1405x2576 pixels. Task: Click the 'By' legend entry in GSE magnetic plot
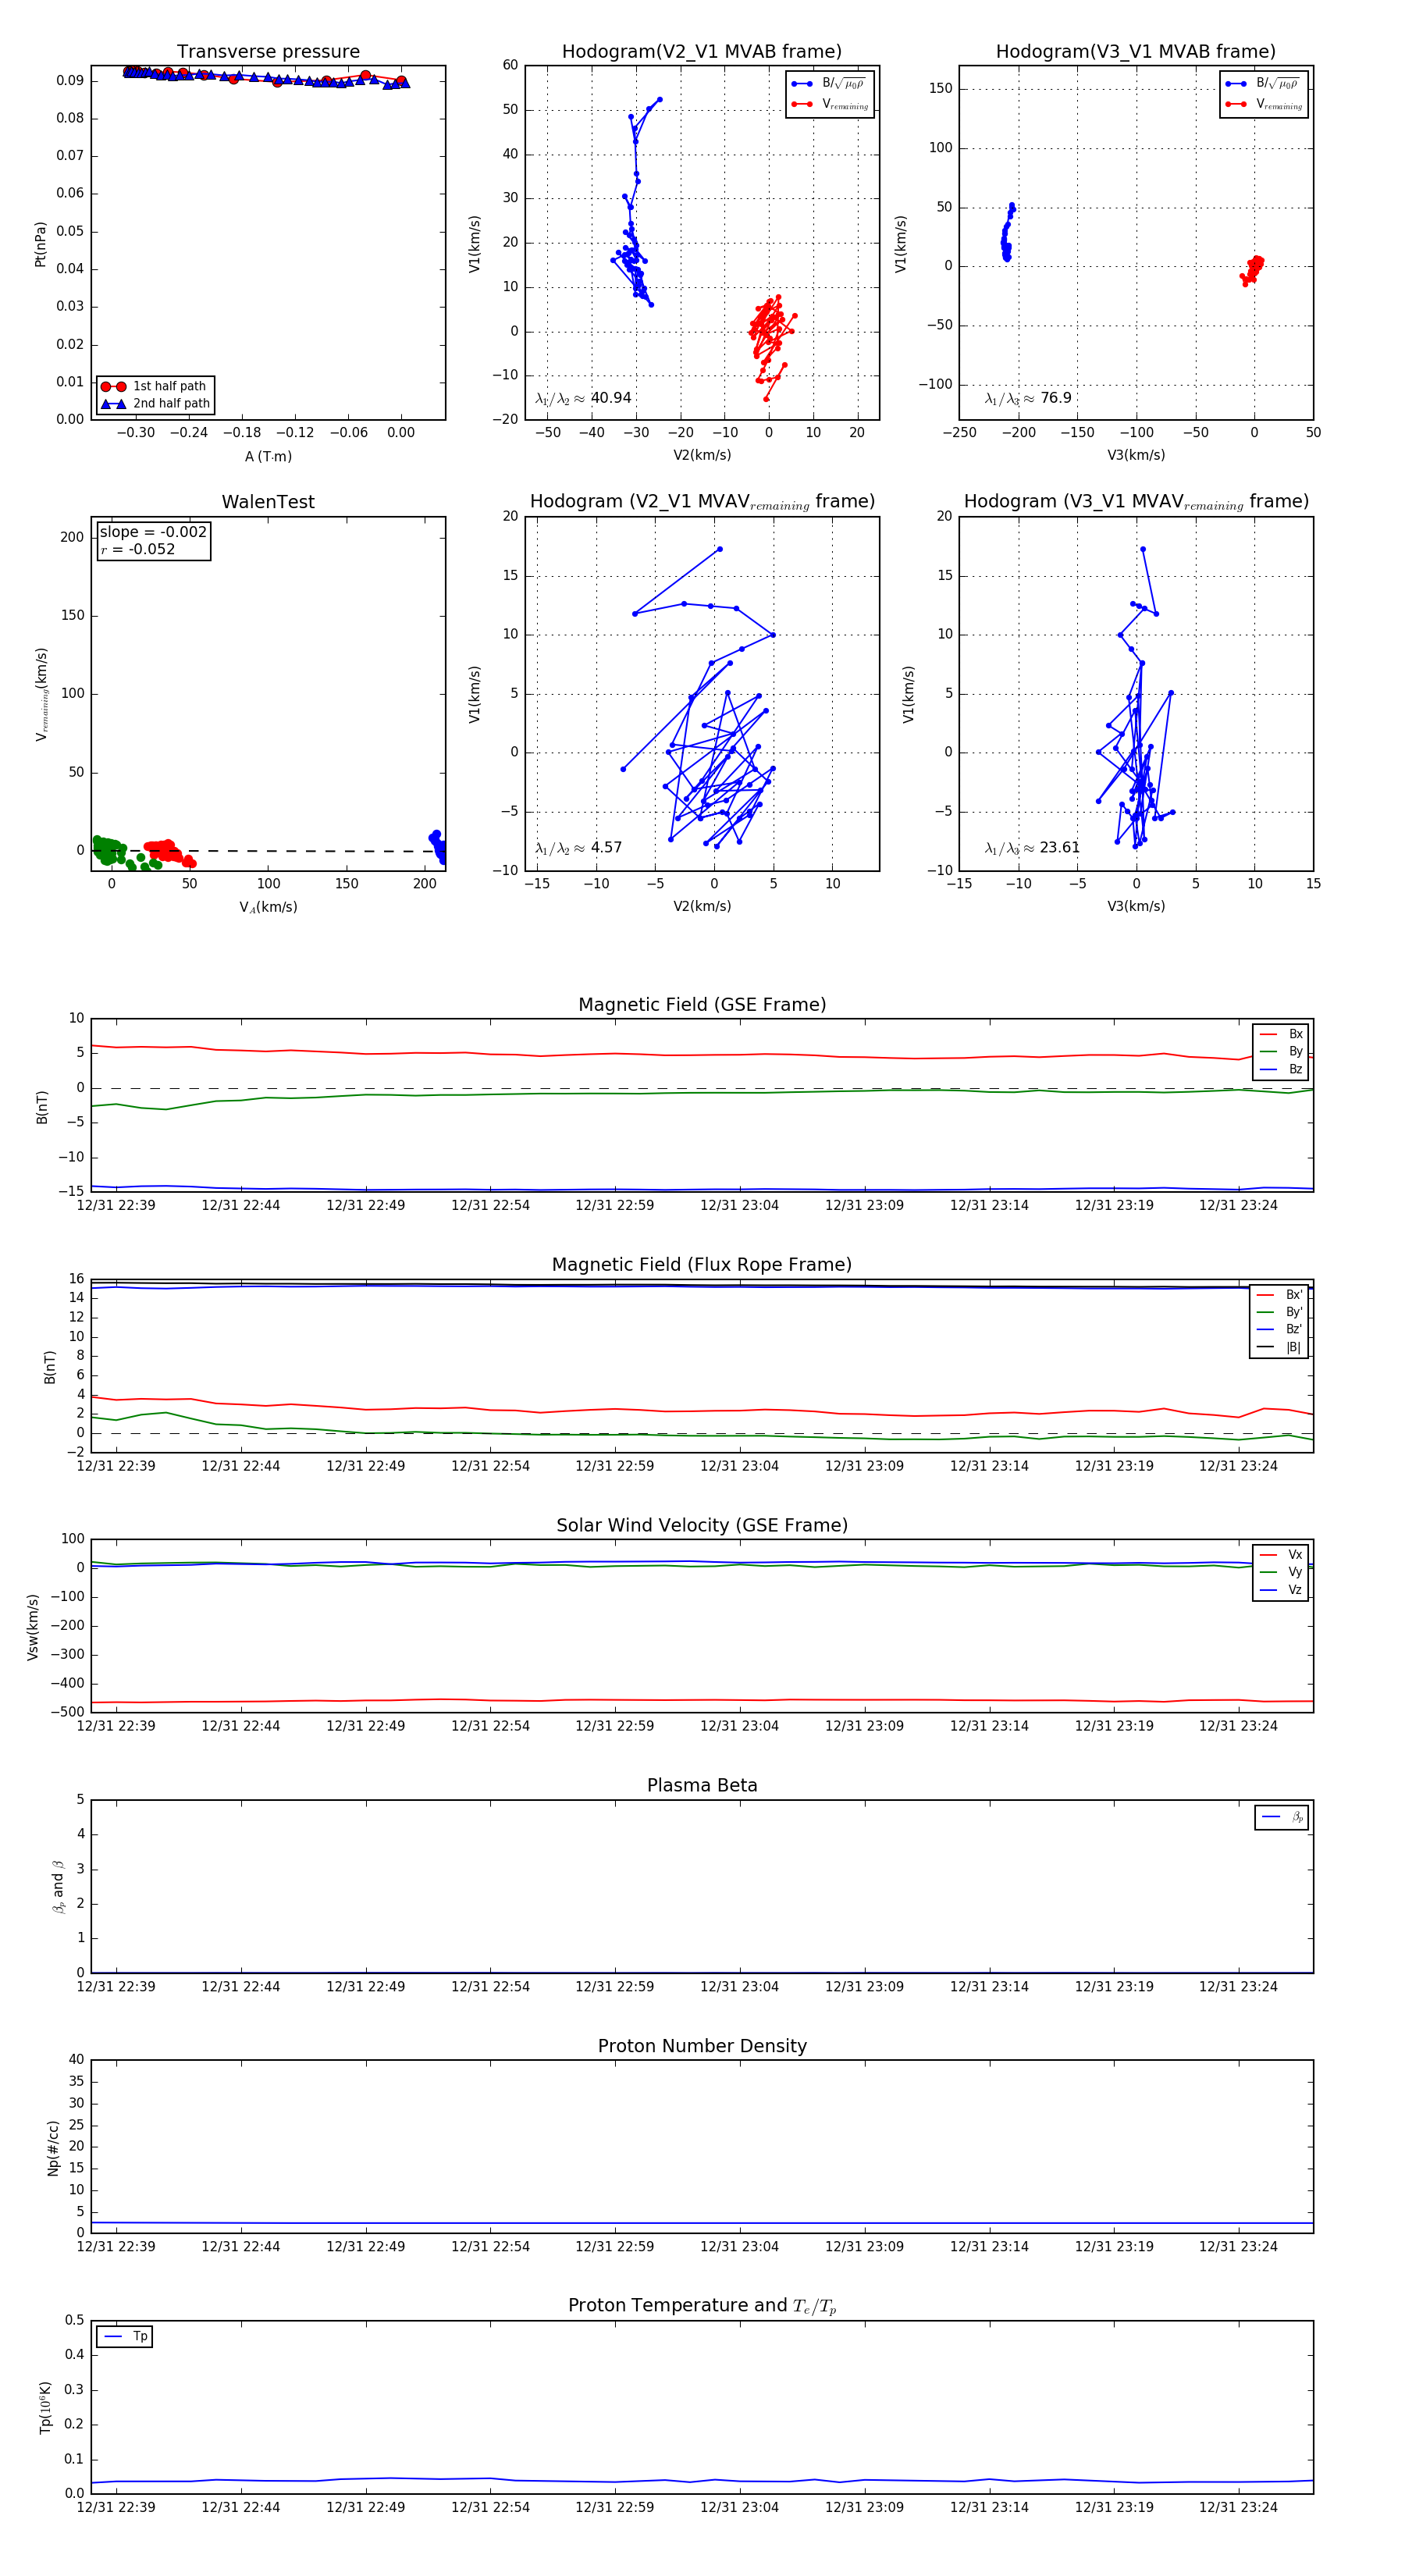[1282, 1052]
